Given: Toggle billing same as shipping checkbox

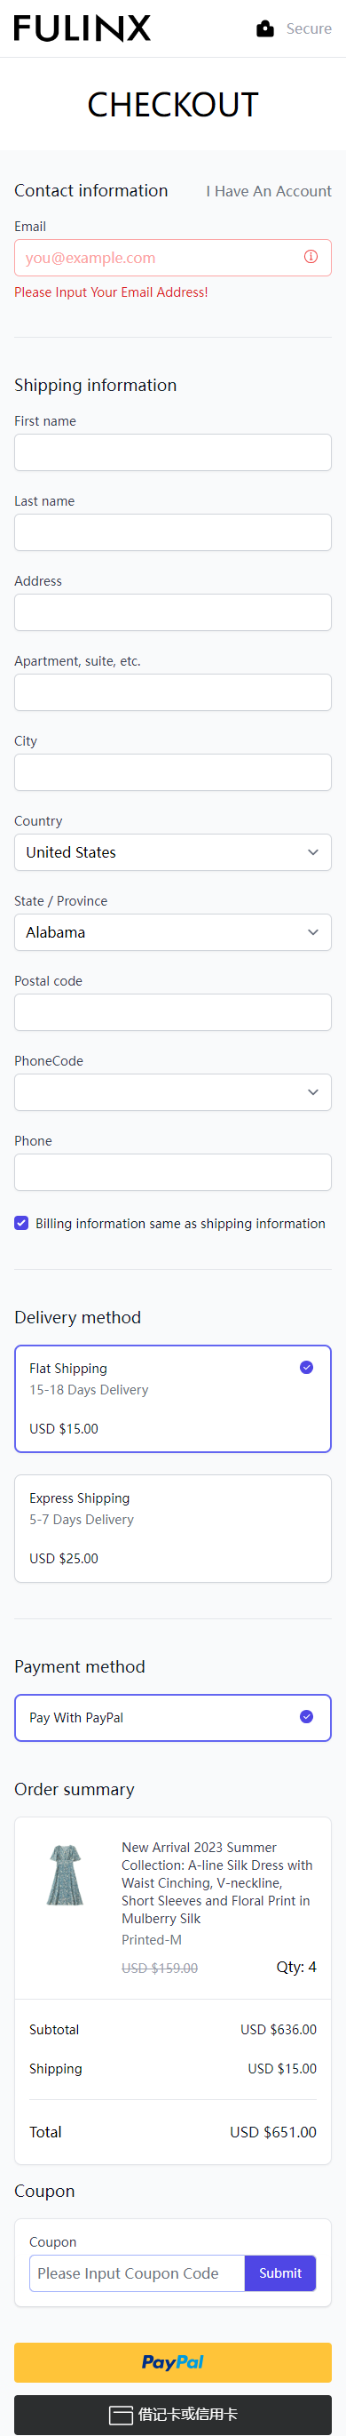Looking at the screenshot, I should 21,1223.
